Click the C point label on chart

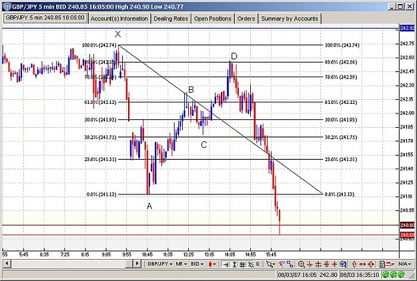203,145
